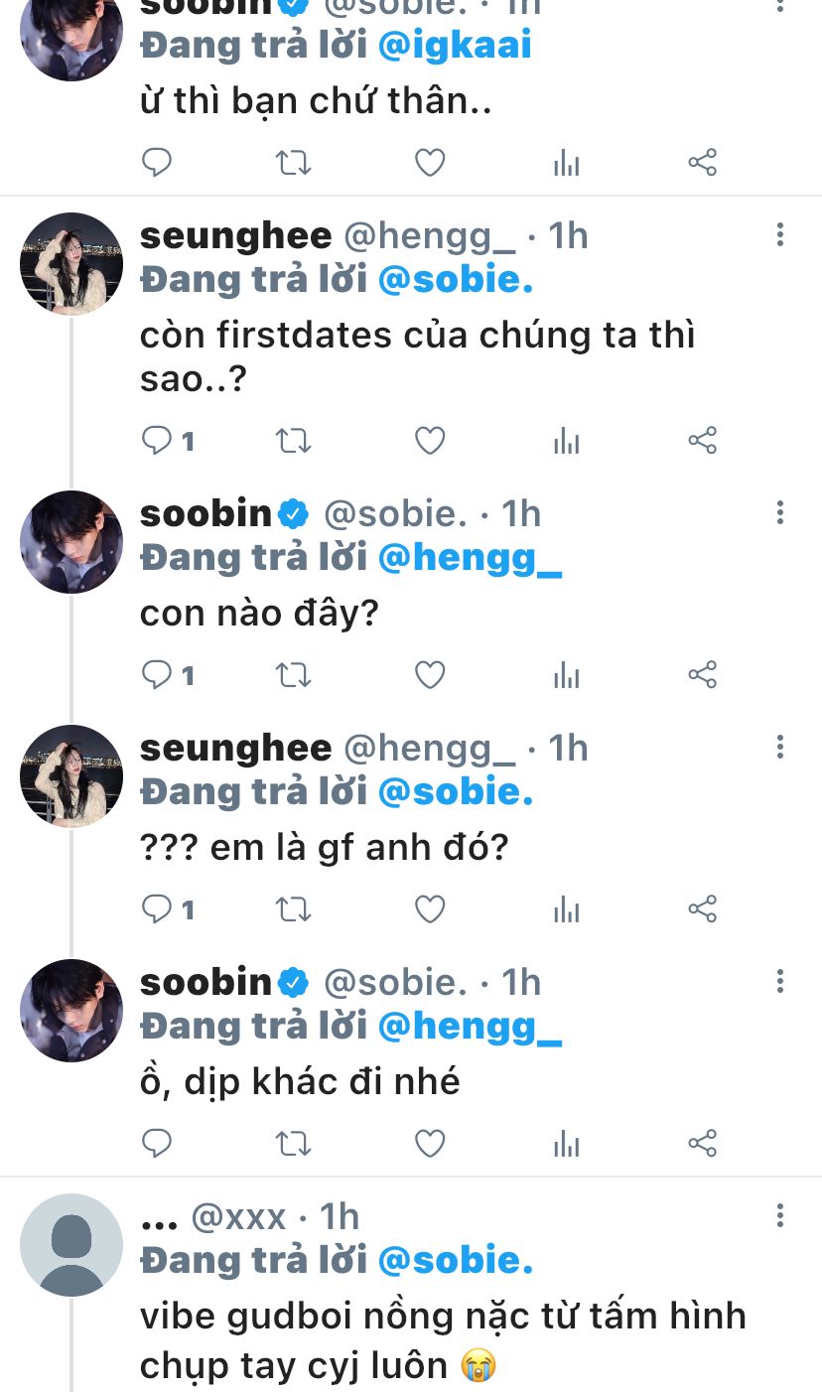Like the "??? em là gf anh đó?" tweet
The image size is (822, 1392).
[x=429, y=908]
